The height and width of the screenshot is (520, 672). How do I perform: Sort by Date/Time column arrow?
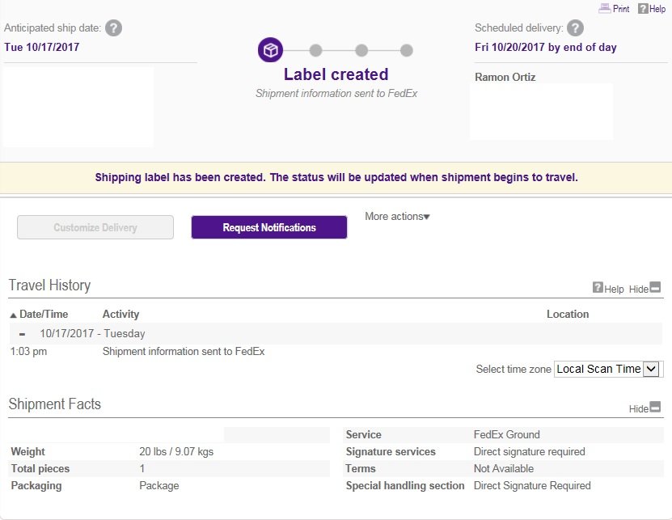click(13, 315)
